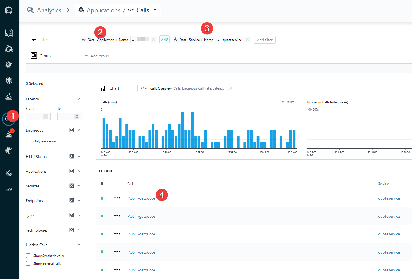
Task: Enable Show Synthetic calls checkbox
Action: tap(28, 256)
